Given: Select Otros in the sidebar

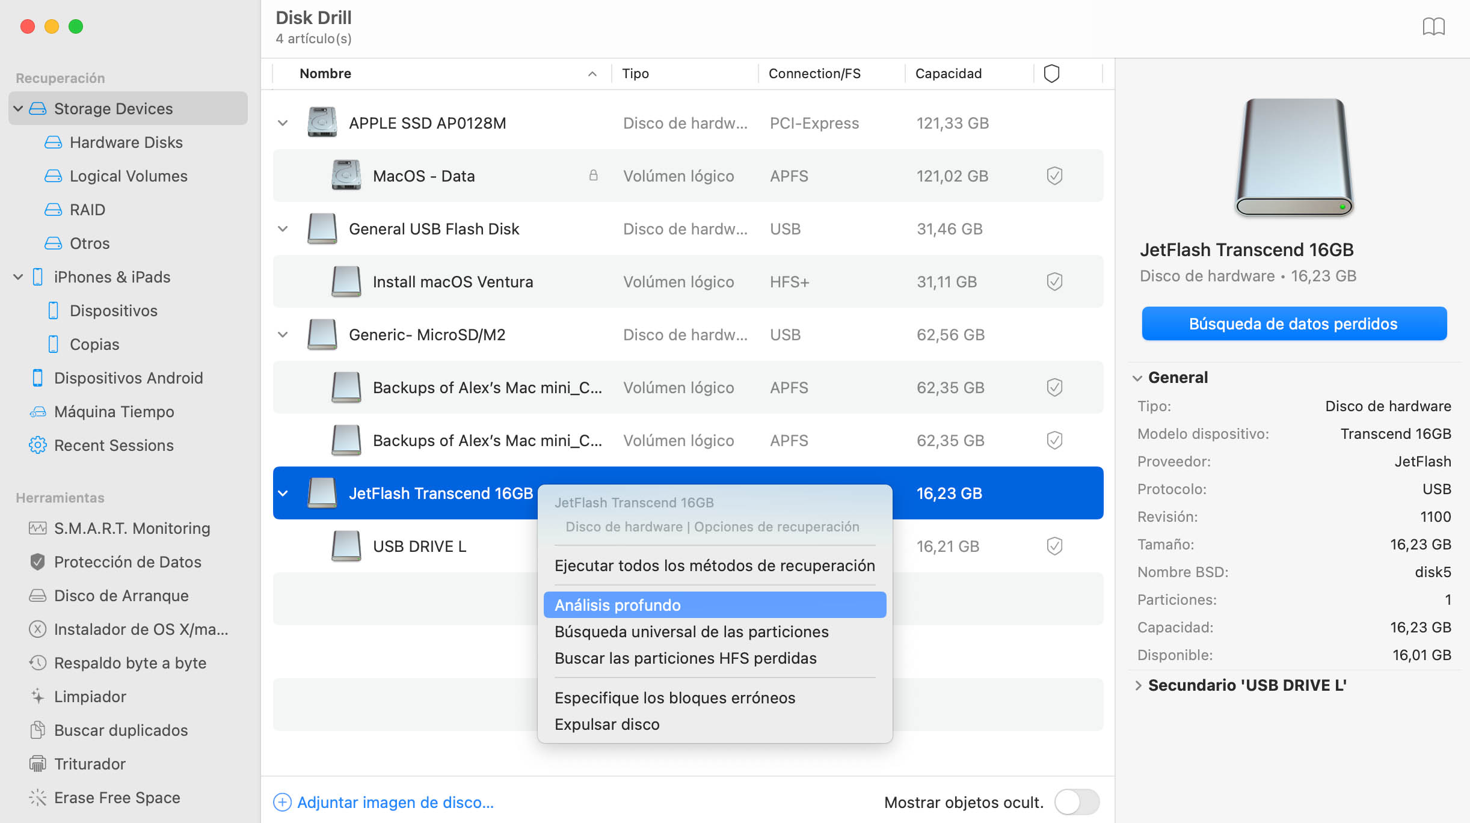Looking at the screenshot, I should point(90,243).
